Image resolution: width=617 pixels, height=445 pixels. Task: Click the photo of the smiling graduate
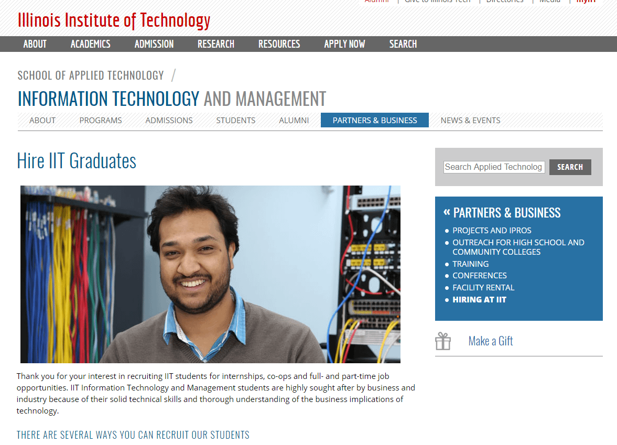[211, 274]
